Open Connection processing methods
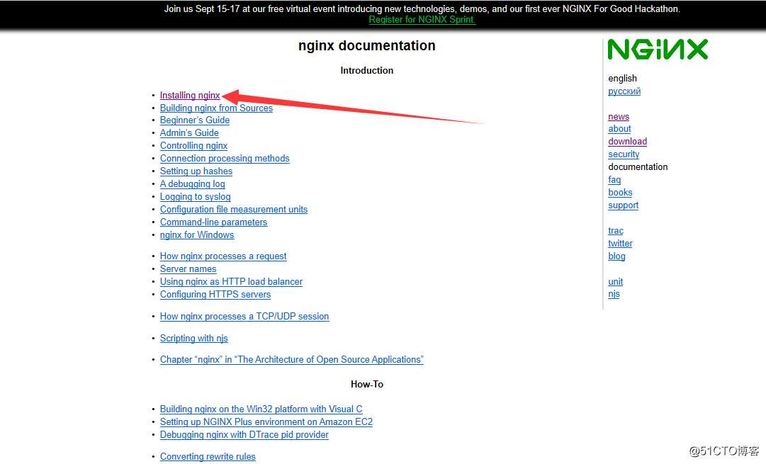The image size is (766, 464). [x=225, y=158]
